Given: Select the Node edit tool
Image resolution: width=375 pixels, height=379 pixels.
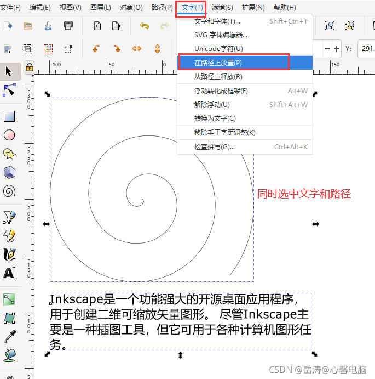Looking at the screenshot, I should click(x=9, y=90).
